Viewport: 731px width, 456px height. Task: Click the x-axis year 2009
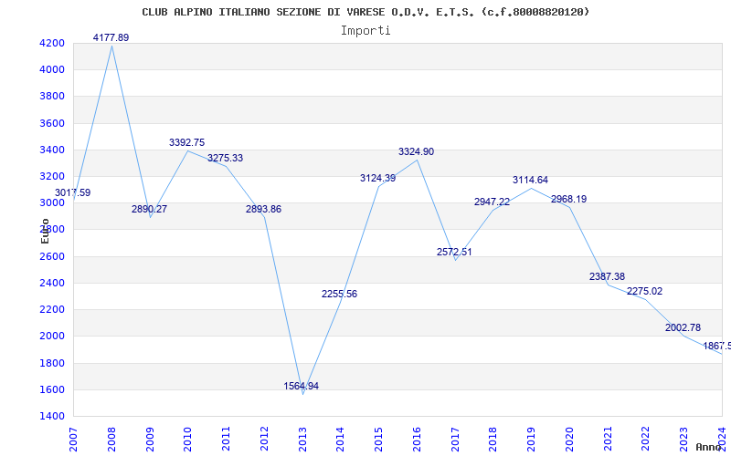[150, 440]
